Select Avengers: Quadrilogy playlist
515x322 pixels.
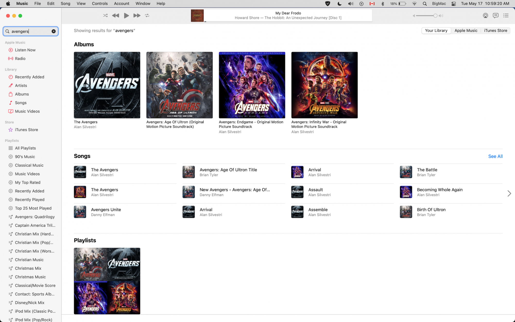tap(35, 217)
